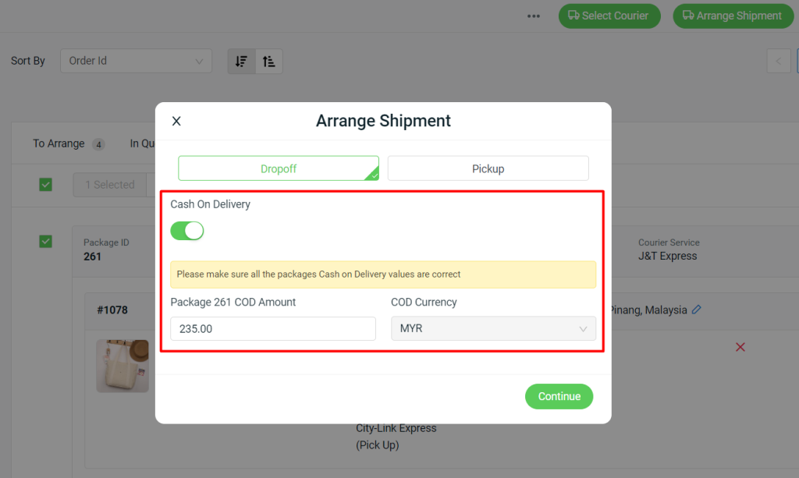The height and width of the screenshot is (478, 799).
Task: Click the pencil edit address icon
Action: (697, 310)
